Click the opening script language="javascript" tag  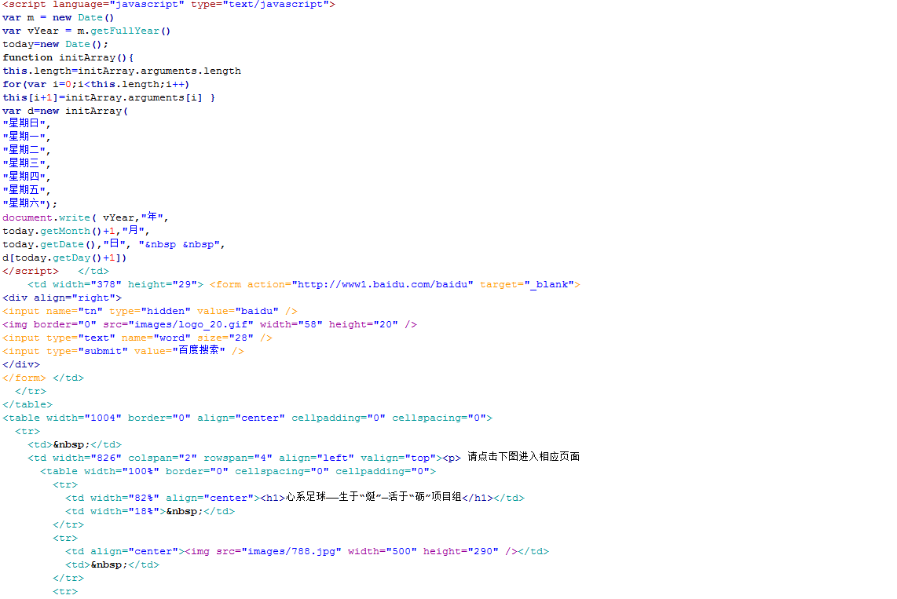[x=169, y=5]
